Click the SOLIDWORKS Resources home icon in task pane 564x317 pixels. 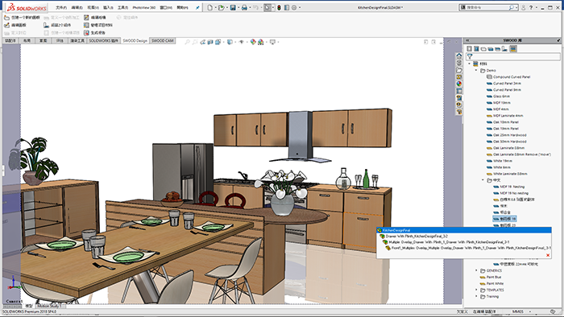(x=459, y=56)
